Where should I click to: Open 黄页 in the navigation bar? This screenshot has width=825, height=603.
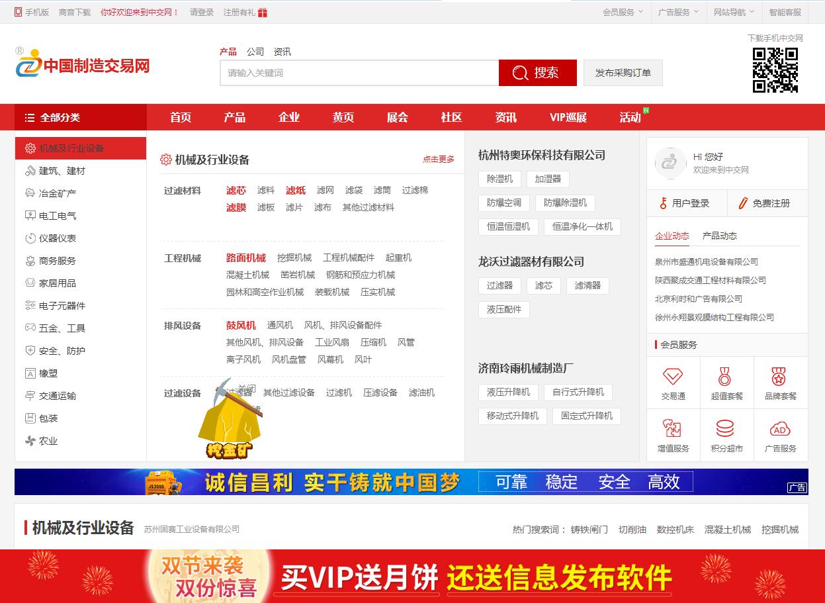(343, 117)
